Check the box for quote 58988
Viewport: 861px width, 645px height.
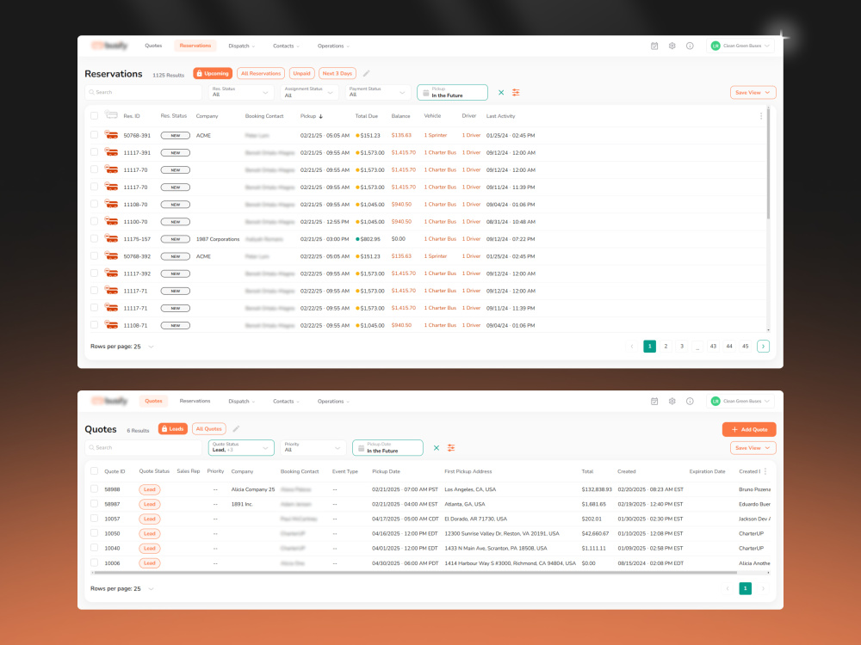coord(95,488)
